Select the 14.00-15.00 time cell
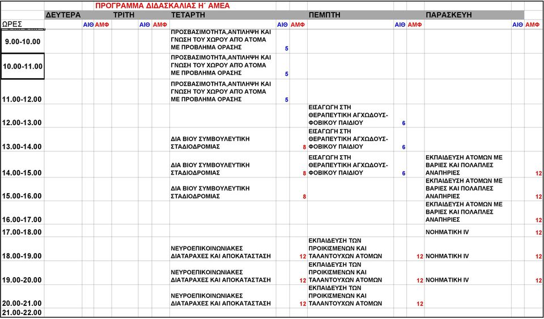 point(23,164)
